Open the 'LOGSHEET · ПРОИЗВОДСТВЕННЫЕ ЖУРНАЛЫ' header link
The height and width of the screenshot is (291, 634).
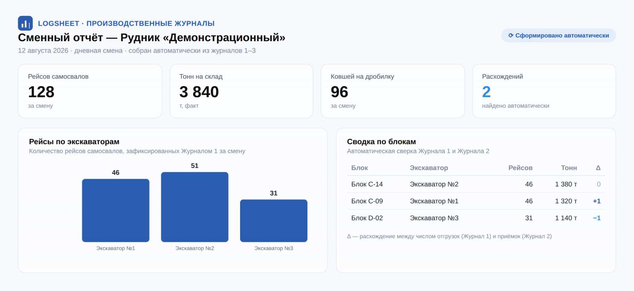[x=126, y=23]
